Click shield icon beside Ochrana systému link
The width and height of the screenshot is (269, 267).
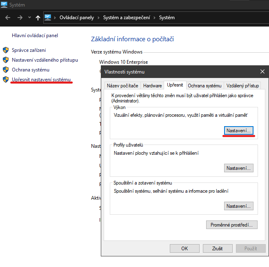[x=6, y=70]
